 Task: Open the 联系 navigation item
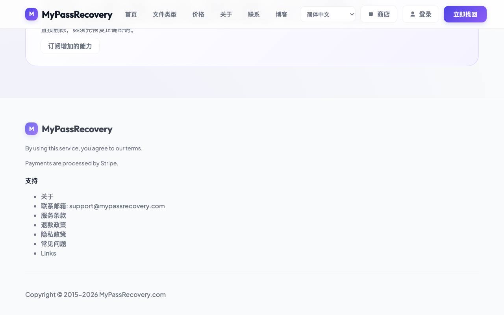254,14
